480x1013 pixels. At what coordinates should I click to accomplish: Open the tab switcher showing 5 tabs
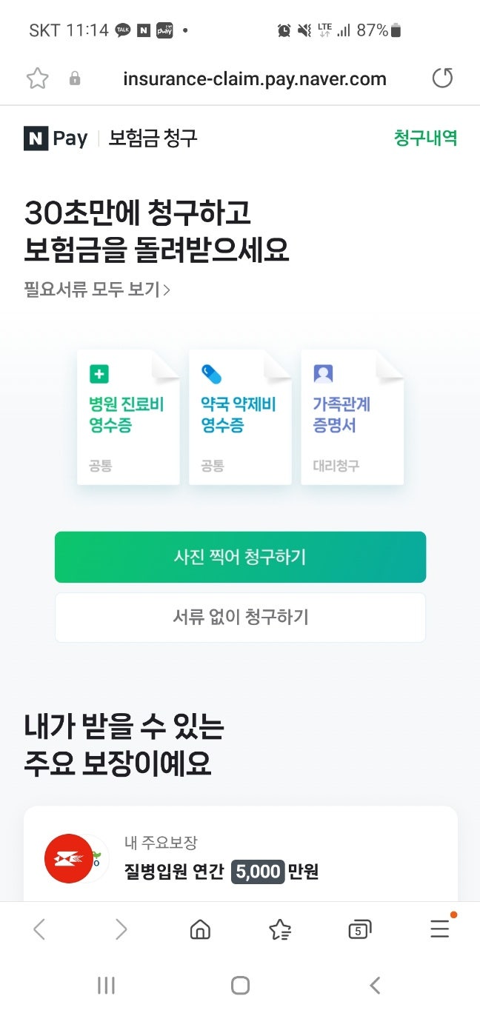point(360,929)
